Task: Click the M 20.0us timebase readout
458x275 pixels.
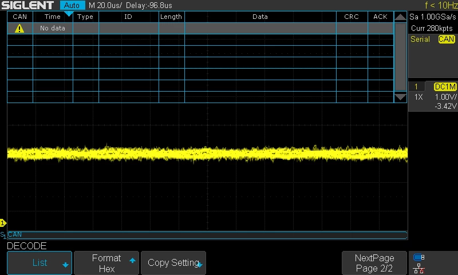Action: 105,5
